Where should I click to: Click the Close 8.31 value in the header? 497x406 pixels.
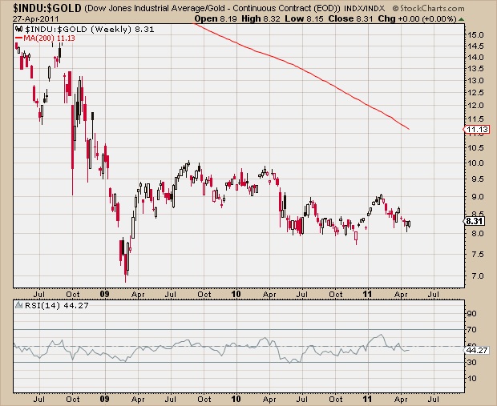[x=350, y=18]
